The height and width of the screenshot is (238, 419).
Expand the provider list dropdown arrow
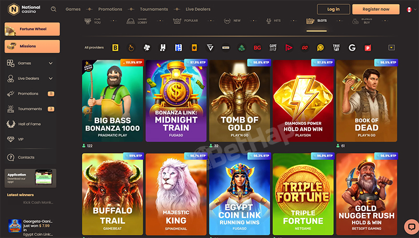click(391, 47)
